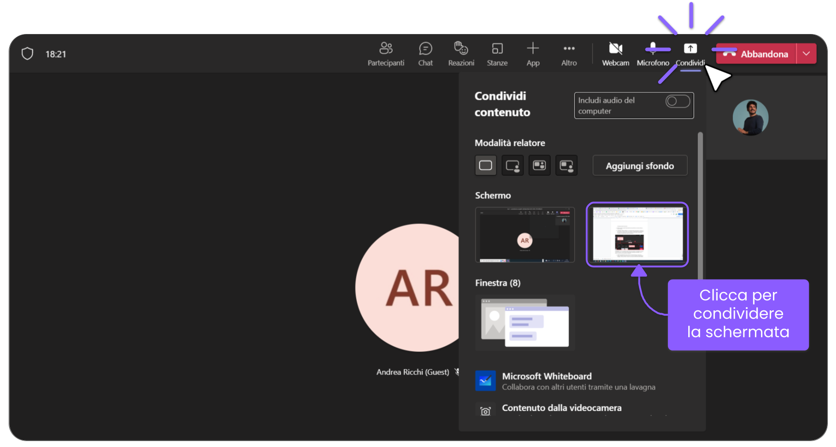Select content-only presenter mode
The width and height of the screenshot is (836, 447).
coord(486,166)
